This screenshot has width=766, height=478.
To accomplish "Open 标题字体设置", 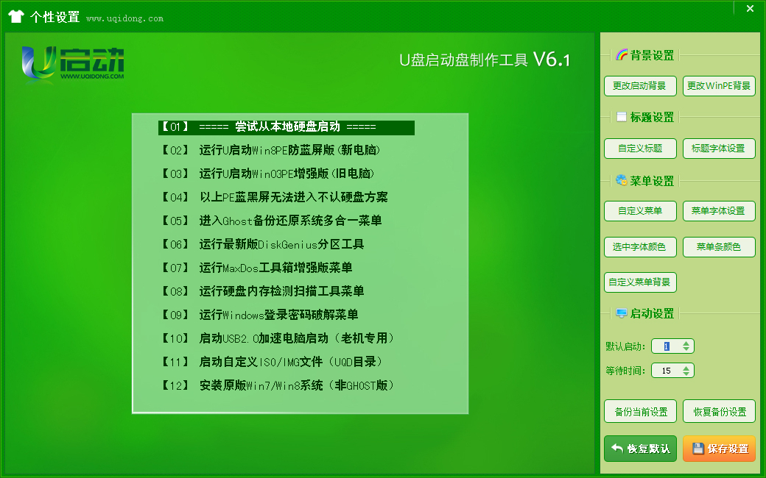I will point(719,149).
